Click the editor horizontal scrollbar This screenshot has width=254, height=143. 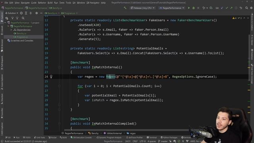[126, 130]
